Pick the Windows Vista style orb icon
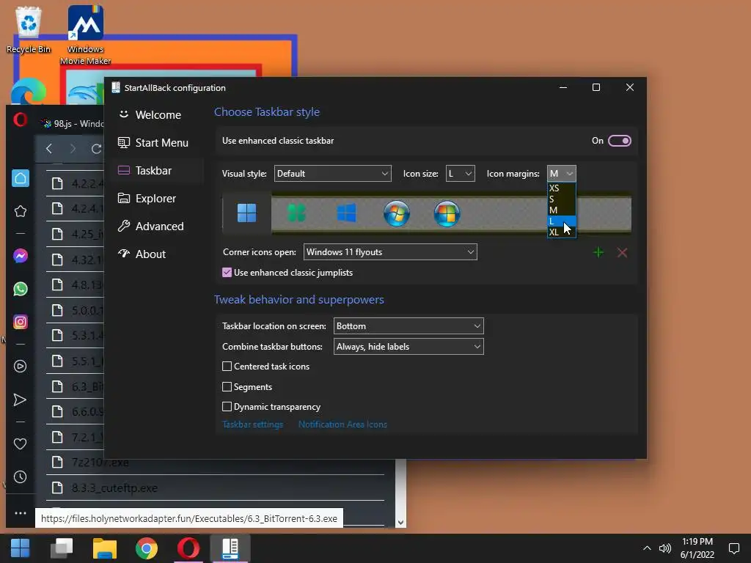Viewport: 751px width, 563px height. (447, 213)
